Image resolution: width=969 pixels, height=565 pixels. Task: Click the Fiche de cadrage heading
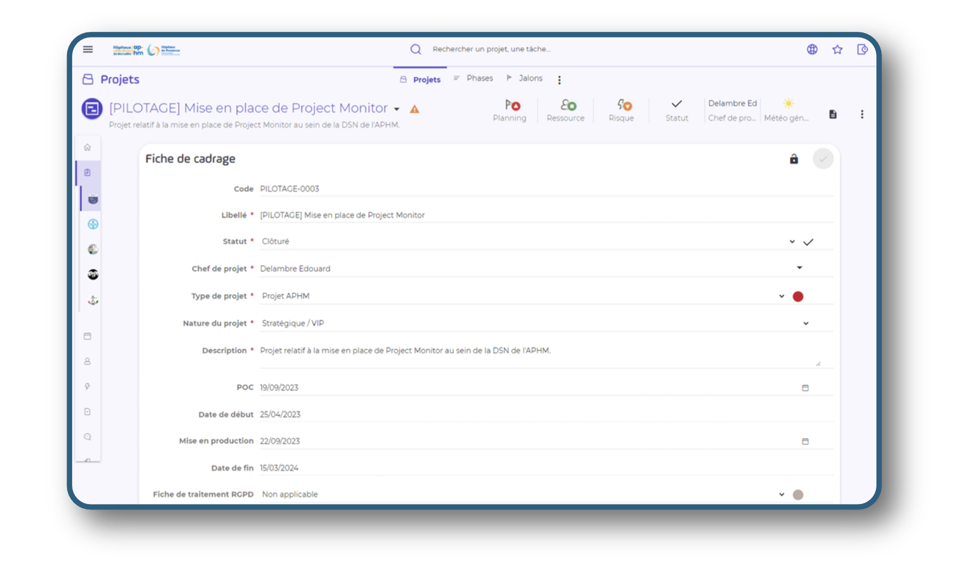(190, 158)
